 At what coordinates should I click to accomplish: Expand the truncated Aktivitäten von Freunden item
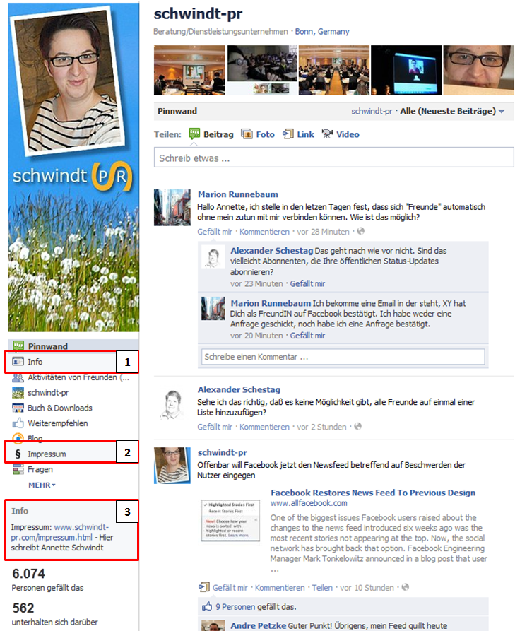[x=71, y=377]
